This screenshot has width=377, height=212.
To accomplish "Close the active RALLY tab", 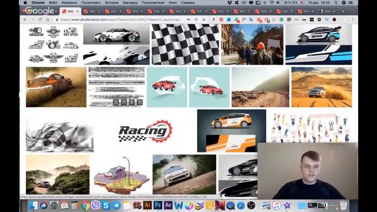I will click(77, 11).
